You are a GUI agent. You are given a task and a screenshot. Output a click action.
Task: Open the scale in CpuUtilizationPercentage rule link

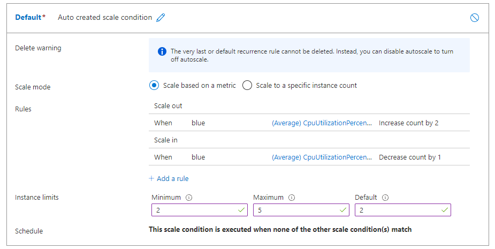[321, 157]
